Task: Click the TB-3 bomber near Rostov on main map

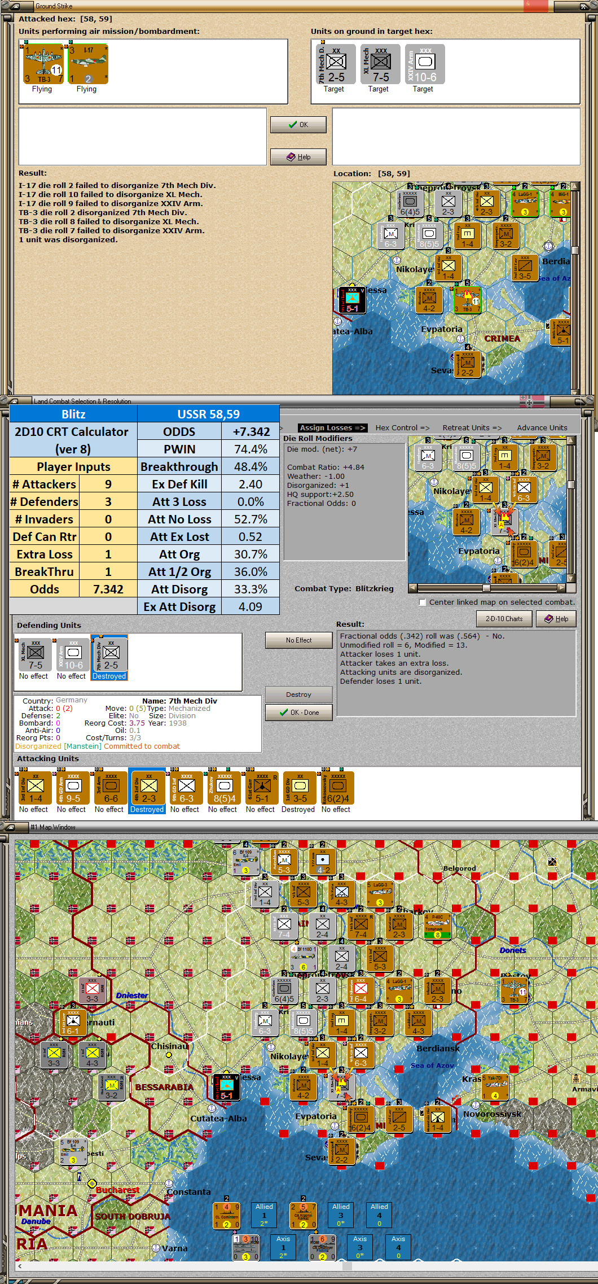Action: coord(514,992)
